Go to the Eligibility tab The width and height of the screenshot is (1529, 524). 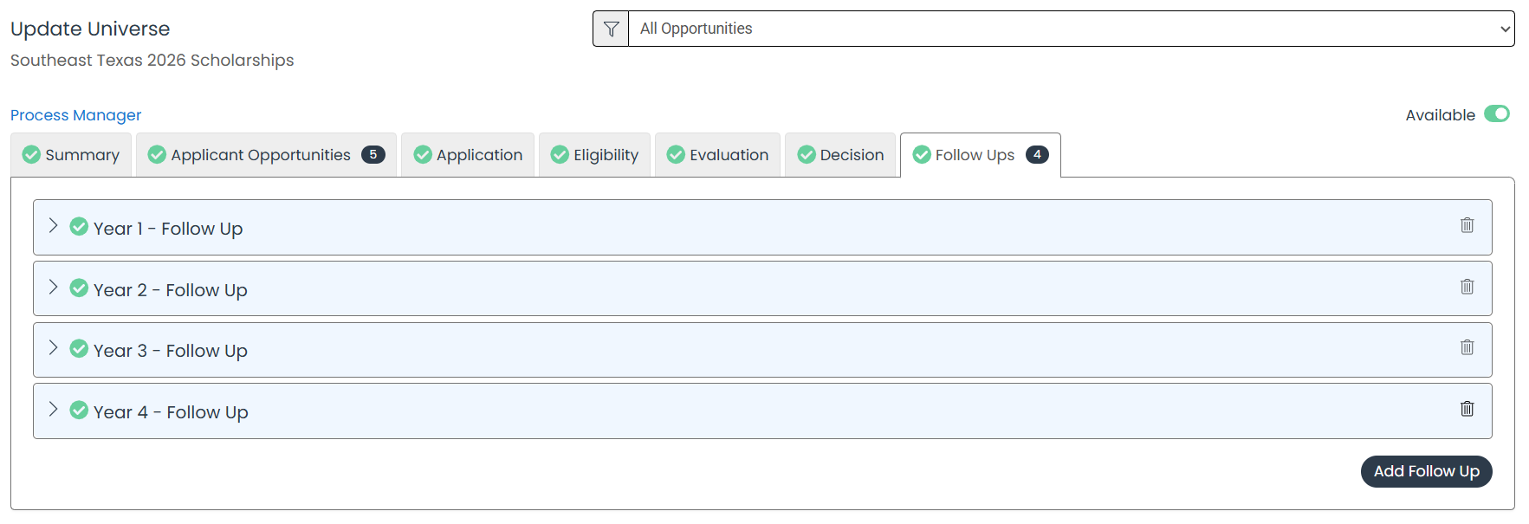594,155
